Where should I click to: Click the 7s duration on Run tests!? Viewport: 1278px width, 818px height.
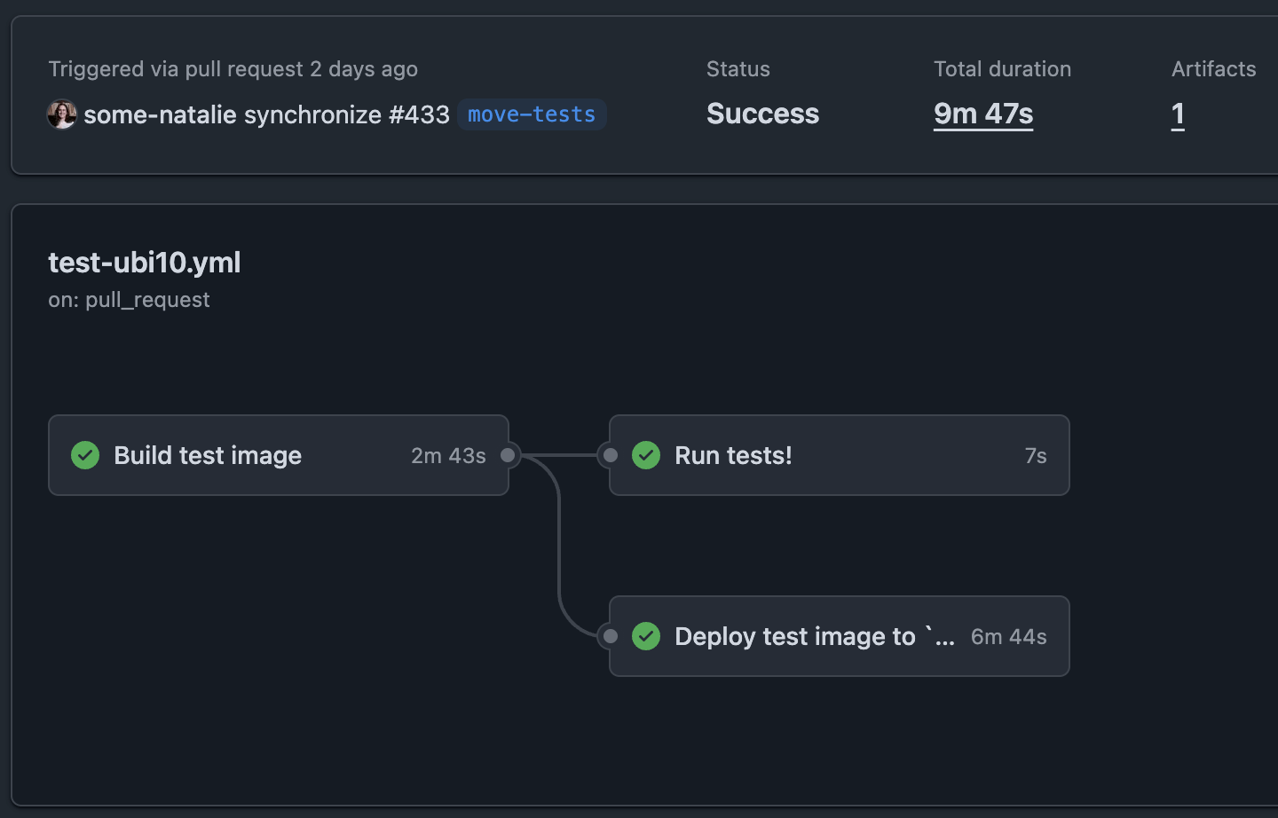click(x=1035, y=455)
